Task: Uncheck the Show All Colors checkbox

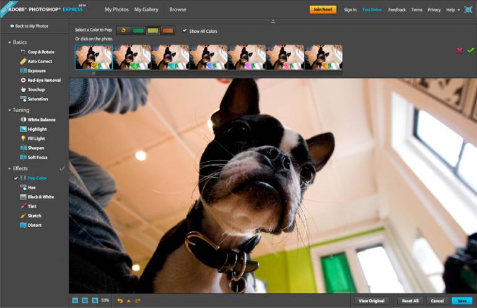Action: (x=185, y=30)
